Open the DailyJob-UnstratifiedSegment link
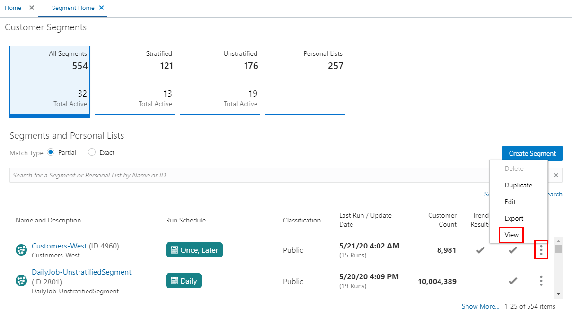Viewport: 572px width, 319px height. tap(81, 272)
